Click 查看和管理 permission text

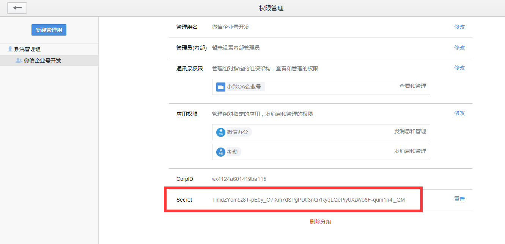413,86
